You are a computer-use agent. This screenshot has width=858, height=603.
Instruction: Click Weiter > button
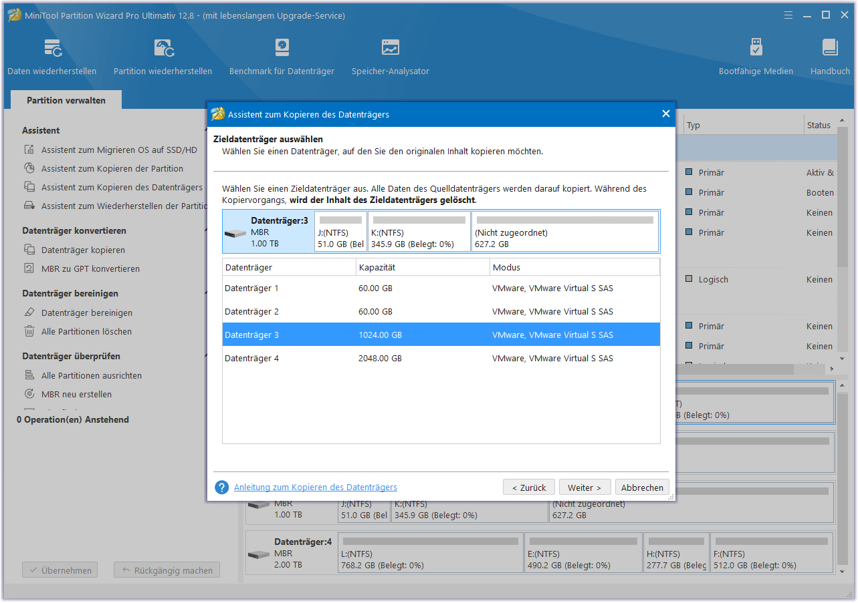coord(584,487)
